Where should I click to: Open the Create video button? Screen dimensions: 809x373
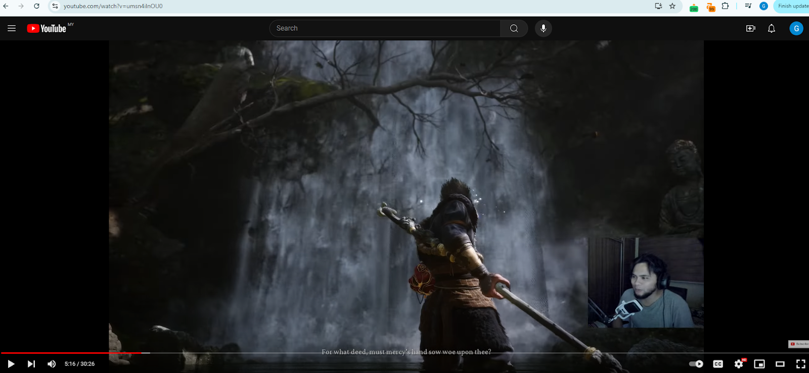[751, 28]
